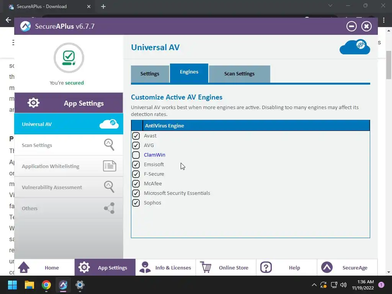Open the SecureAge label in the bottom bar

click(x=355, y=268)
